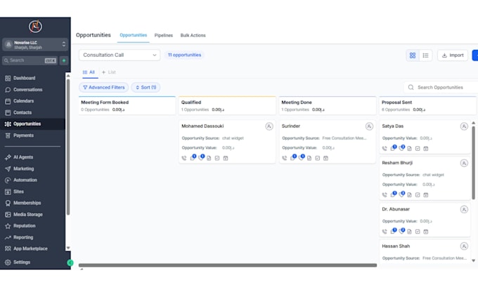Click owner avatar on Hassan Shah card

(x=464, y=246)
